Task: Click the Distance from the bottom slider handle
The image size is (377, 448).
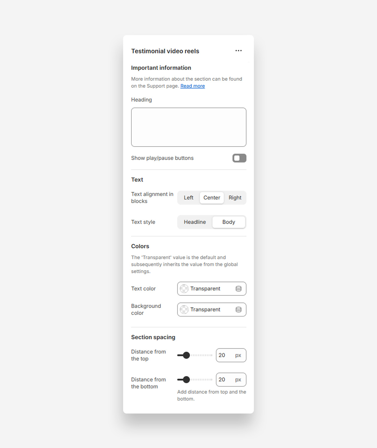Action: tap(186, 380)
